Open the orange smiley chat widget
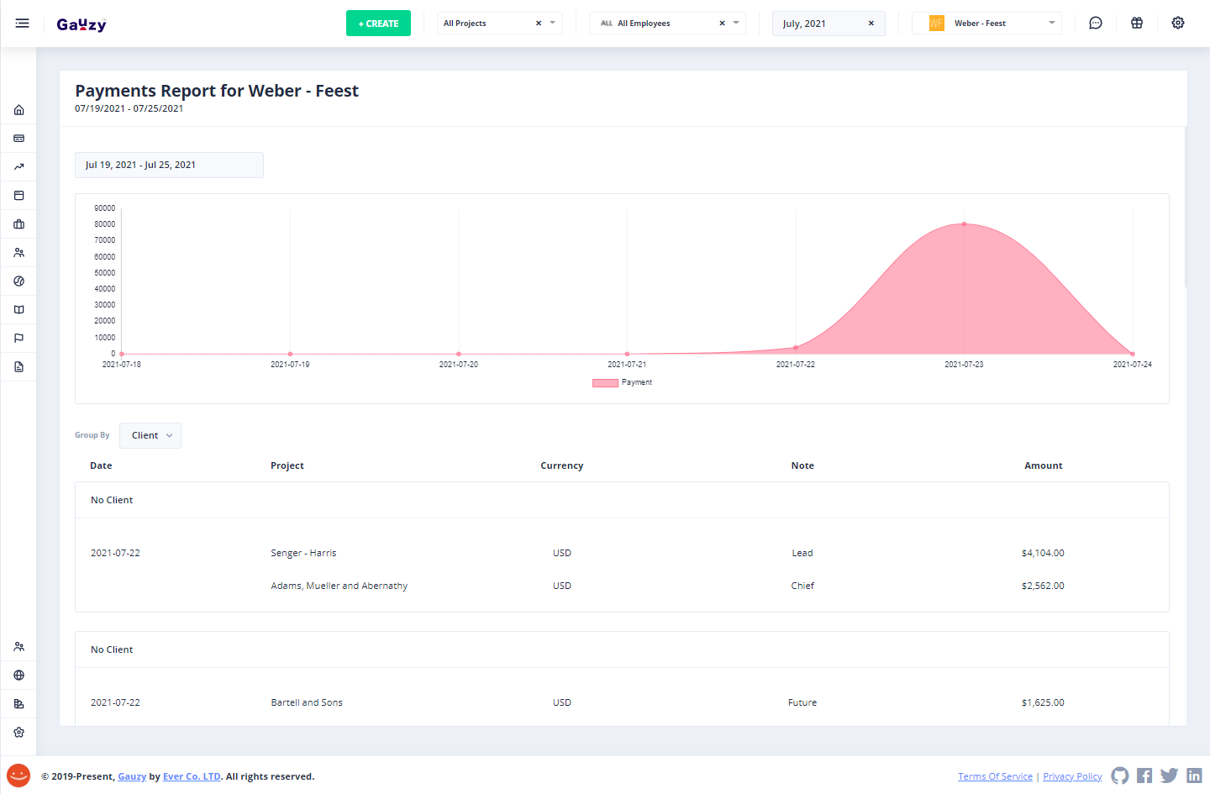The image size is (1210, 794). pyautogui.click(x=18, y=775)
